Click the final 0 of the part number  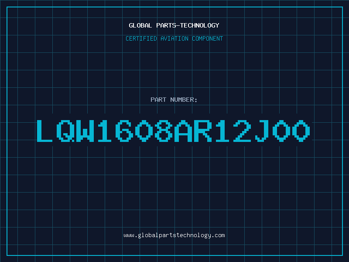[301, 131]
